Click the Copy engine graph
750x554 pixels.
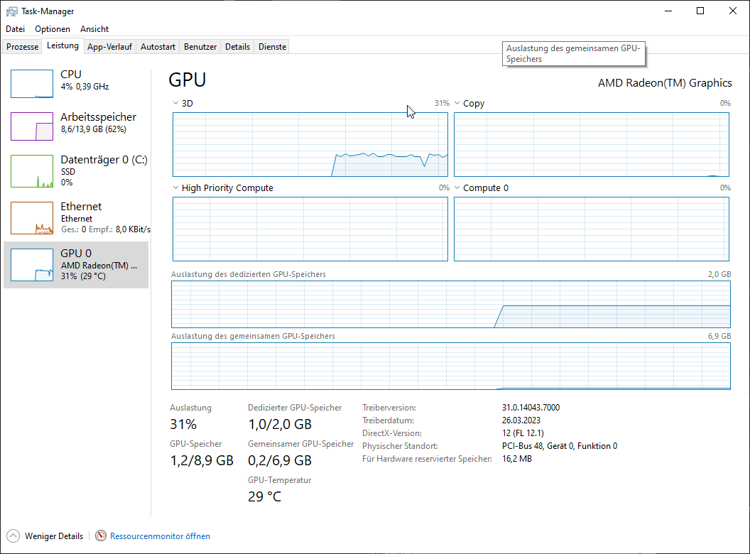592,144
